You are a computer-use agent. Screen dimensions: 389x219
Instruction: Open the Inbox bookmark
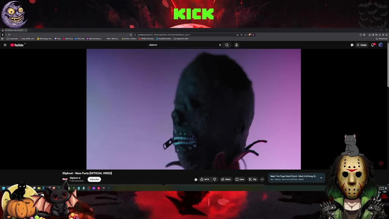click(x=27, y=39)
